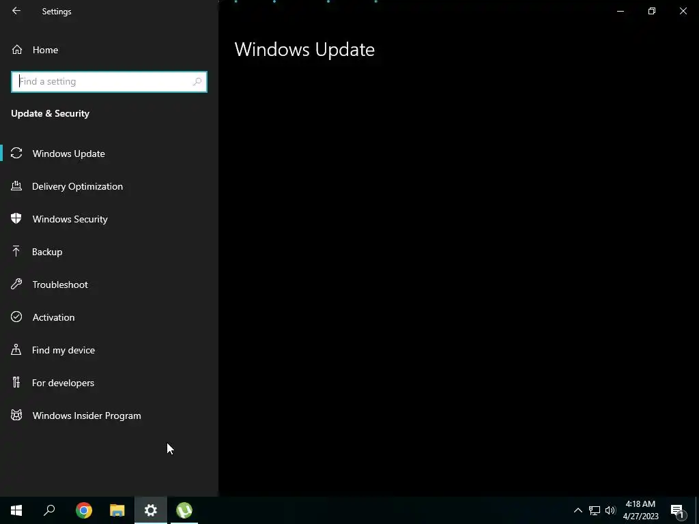Image resolution: width=699 pixels, height=524 pixels.
Task: Click the Find my device locator icon
Action: point(16,349)
